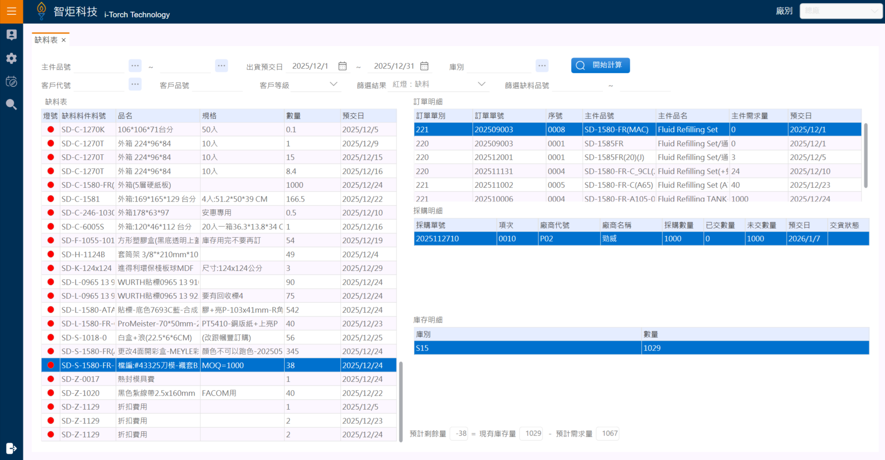This screenshot has width=885, height=460.
Task: Open the 廠別 dropdown in header
Action: (841, 11)
